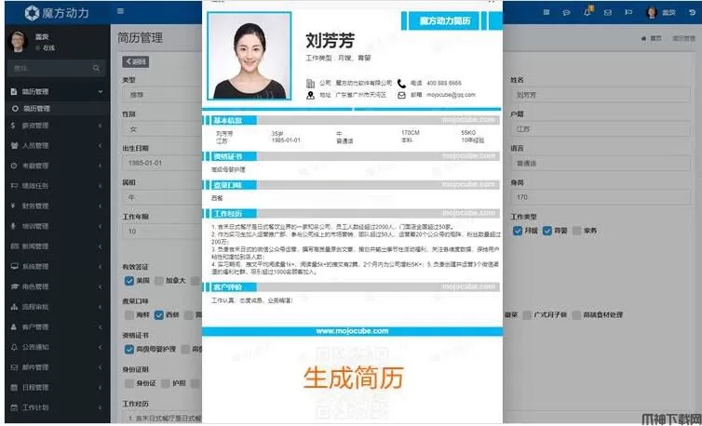Toggle the hamburger sidebar menu icon
702x426 pixels.
120,11
